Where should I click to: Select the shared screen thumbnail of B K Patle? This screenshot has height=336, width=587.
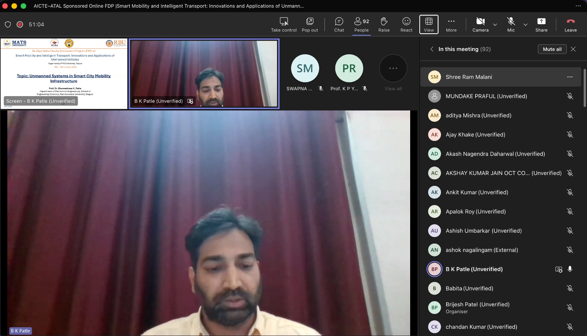pyautogui.click(x=64, y=73)
